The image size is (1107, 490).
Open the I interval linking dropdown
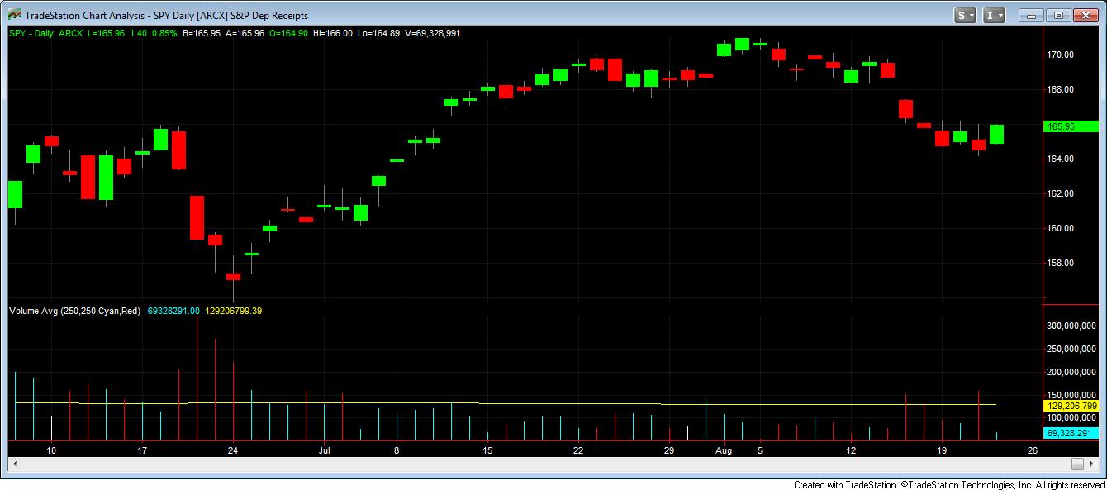pos(995,15)
